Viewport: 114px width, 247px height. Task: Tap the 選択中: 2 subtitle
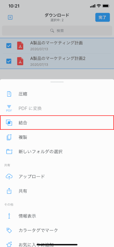tap(57, 20)
